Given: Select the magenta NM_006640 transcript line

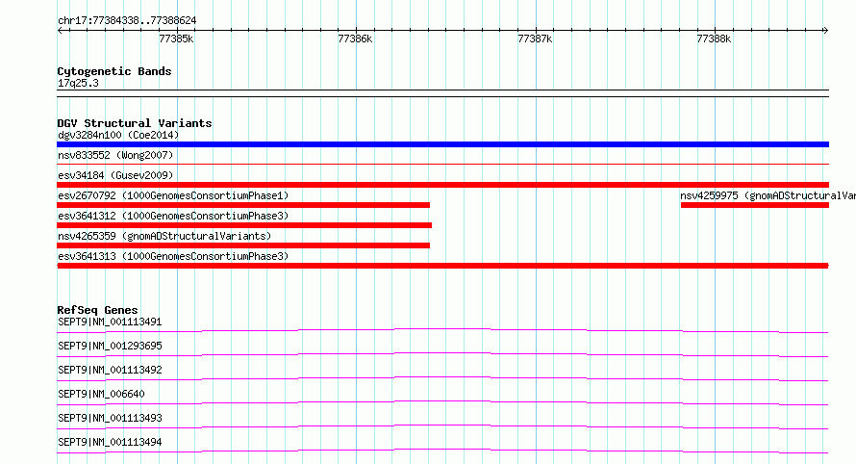Looking at the screenshot, I should click(x=442, y=402).
